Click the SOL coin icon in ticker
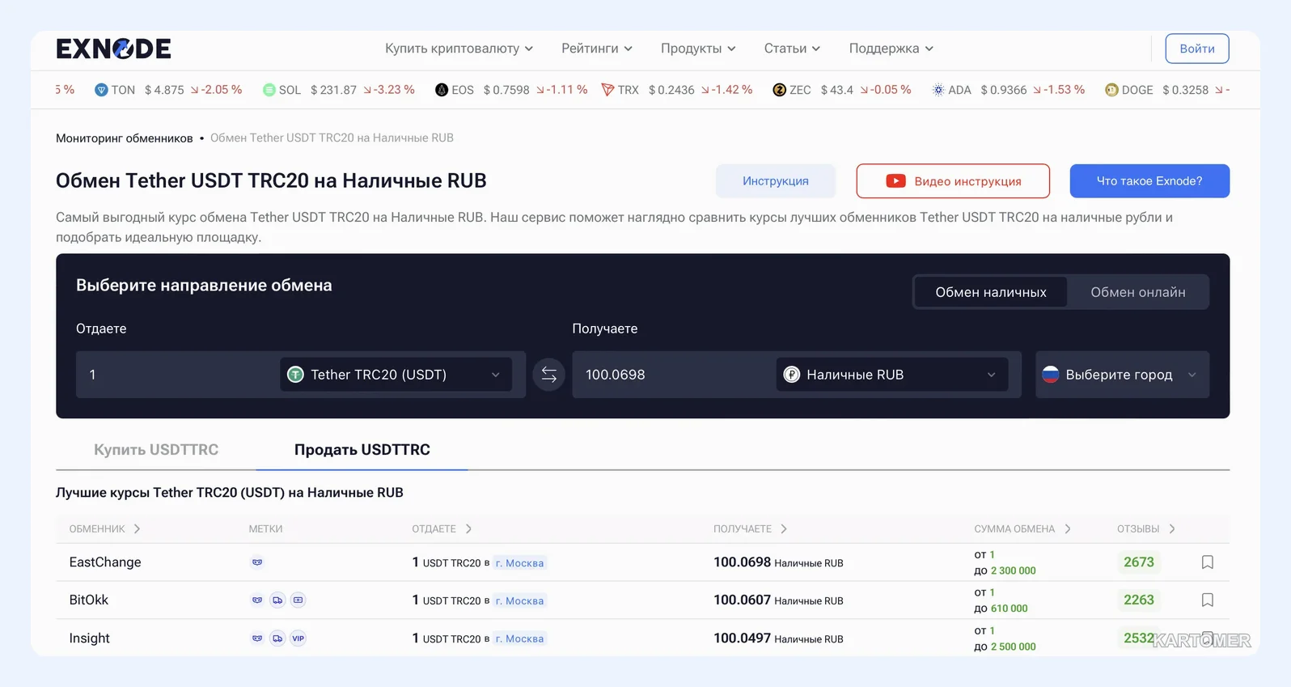 pos(269,90)
